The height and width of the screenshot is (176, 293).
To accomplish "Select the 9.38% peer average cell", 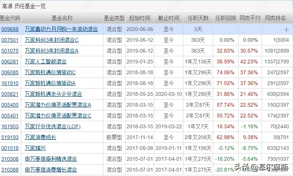I will tap(251, 137).
